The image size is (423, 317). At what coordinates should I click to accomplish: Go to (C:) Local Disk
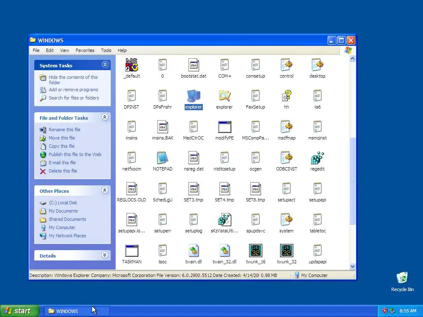[x=63, y=203]
